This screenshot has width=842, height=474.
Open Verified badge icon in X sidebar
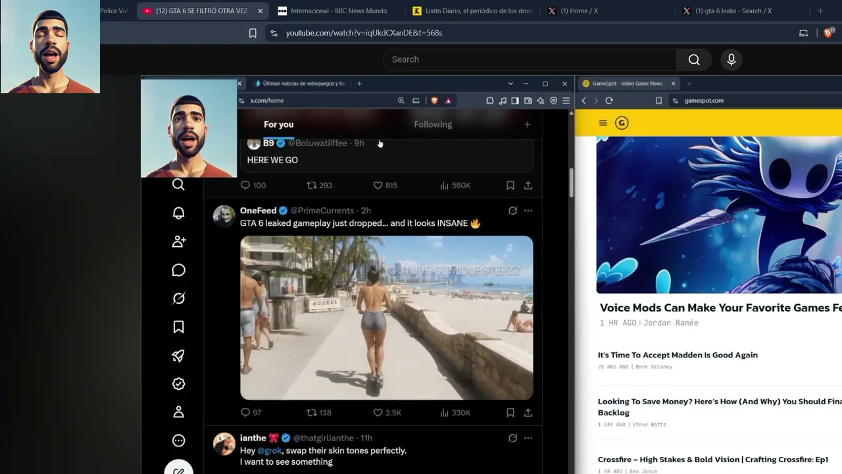[178, 384]
